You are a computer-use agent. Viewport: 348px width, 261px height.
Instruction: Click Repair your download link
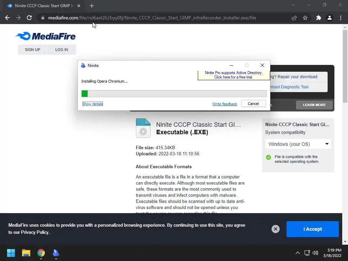click(297, 77)
